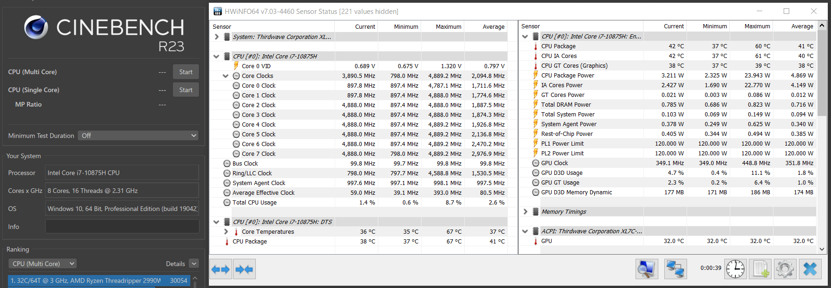This screenshot has width=831, height=288.
Task: Click the icon beside System Agent Clock
Action: point(227,183)
